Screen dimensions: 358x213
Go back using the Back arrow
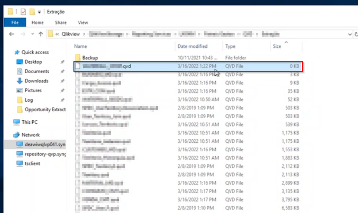point(12,34)
